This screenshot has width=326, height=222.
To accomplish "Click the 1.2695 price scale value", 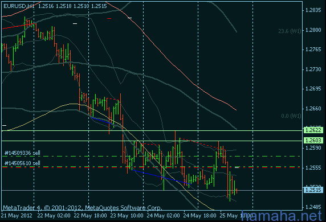I will [313, 89].
